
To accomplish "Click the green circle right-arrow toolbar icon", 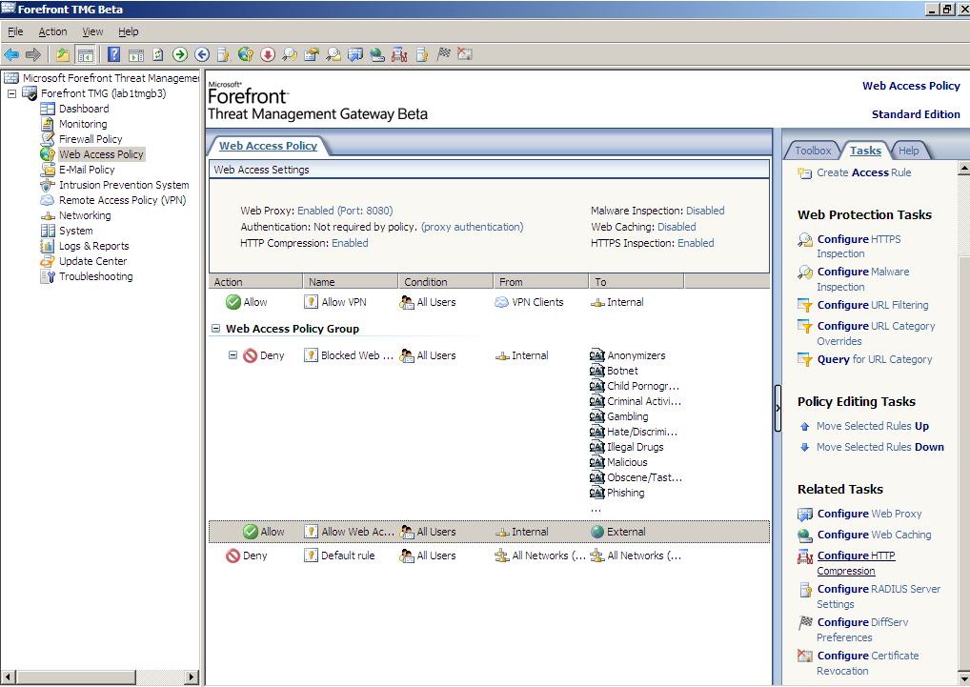I will tap(180, 54).
